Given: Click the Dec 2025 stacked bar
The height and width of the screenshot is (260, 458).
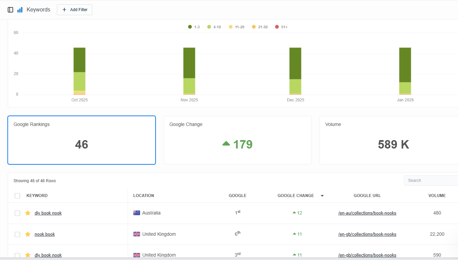Looking at the screenshot, I should [x=295, y=71].
